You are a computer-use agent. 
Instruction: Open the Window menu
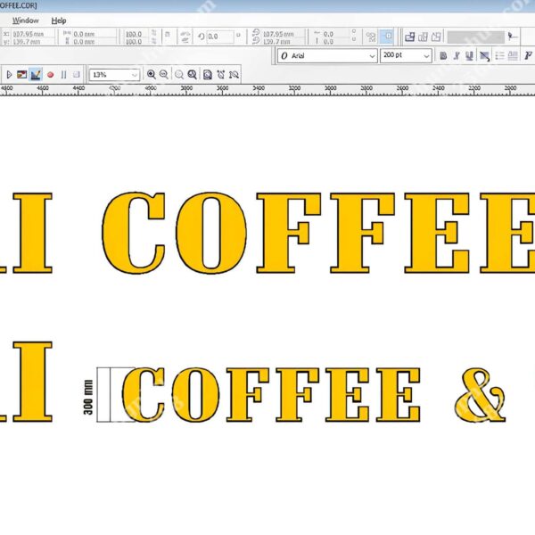coord(25,20)
